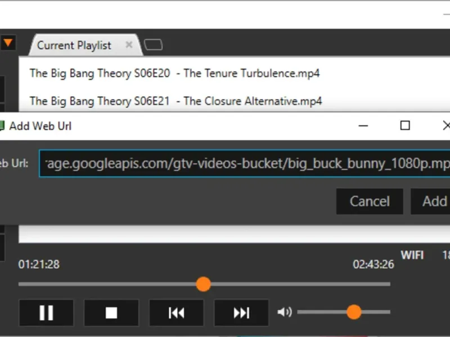Click the playback seek bar handle
The height and width of the screenshot is (337, 450).
(204, 284)
